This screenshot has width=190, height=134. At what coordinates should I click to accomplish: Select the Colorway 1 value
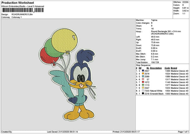click(16, 17)
